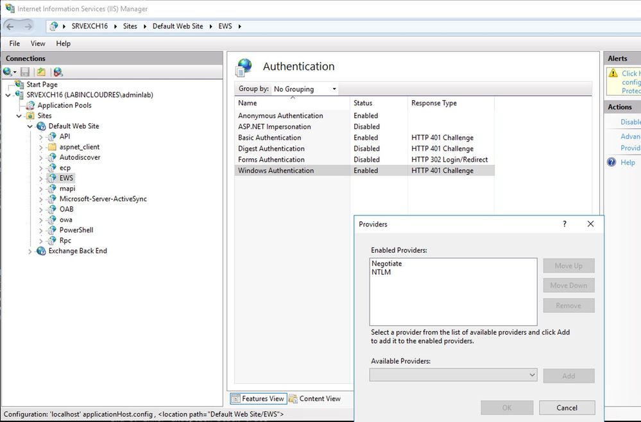Click the Add provider button
The image size is (641, 422).
(x=568, y=375)
